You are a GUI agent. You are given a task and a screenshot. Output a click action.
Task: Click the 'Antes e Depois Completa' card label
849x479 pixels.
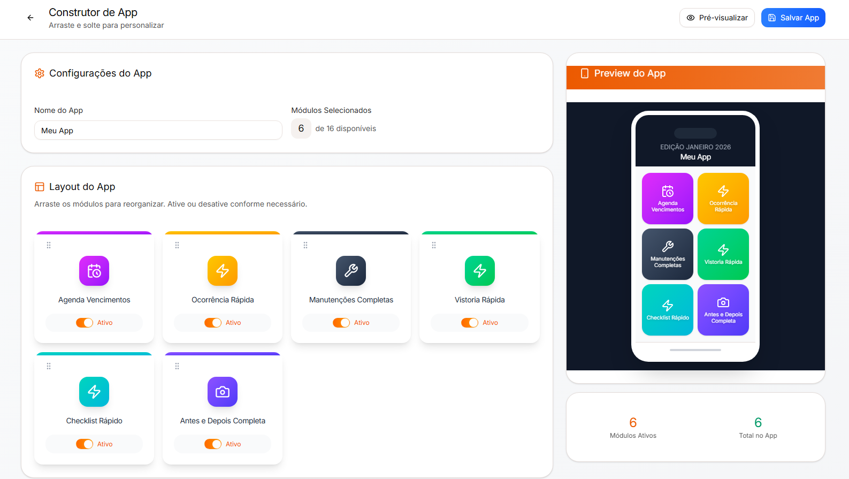[223, 421]
